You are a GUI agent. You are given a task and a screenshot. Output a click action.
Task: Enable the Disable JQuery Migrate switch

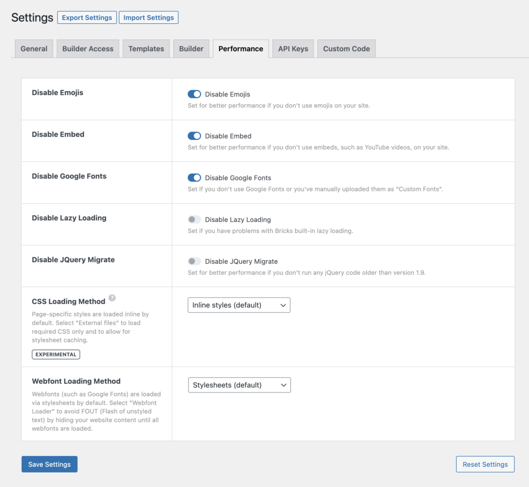(x=194, y=262)
